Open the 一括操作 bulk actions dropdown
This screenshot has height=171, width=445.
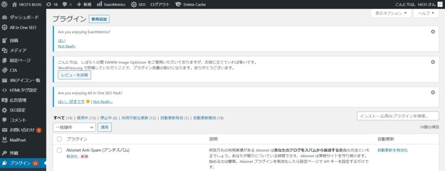pyautogui.click(x=74, y=128)
